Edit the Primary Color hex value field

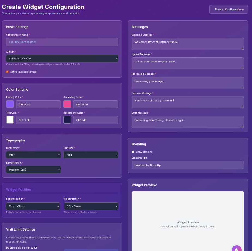tap(38, 104)
